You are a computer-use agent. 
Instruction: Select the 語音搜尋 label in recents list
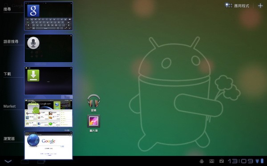coord(11,42)
